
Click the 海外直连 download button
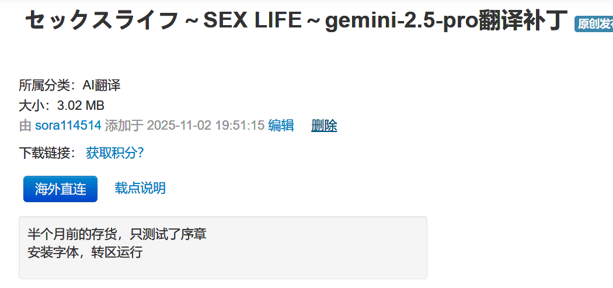click(60, 189)
